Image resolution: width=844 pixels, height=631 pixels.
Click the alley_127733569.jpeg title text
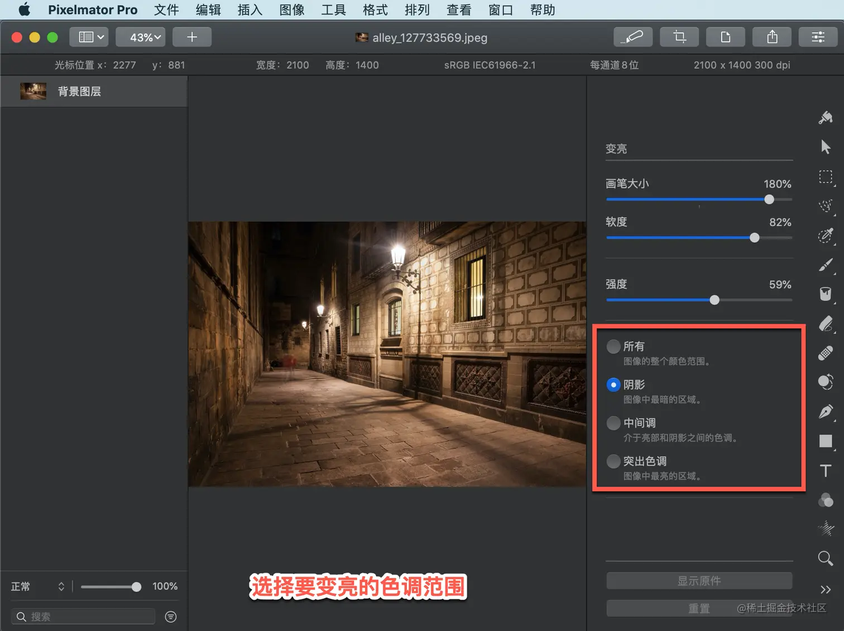(x=430, y=37)
